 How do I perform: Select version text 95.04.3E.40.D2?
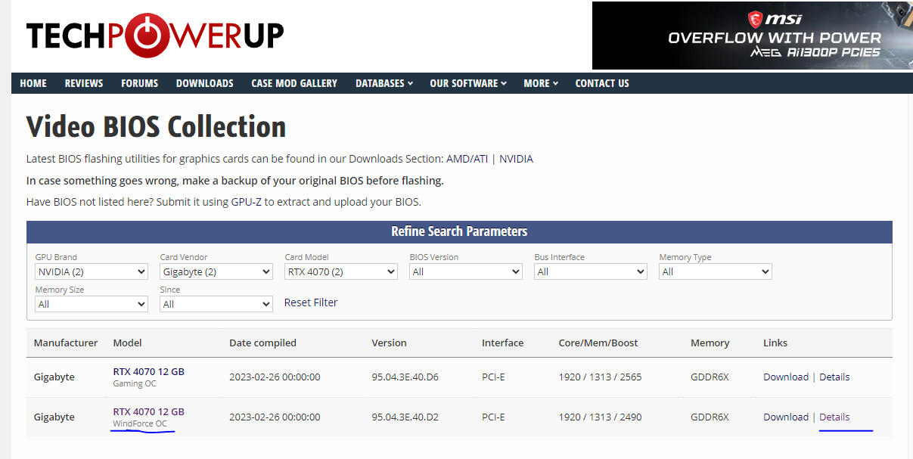[405, 417]
